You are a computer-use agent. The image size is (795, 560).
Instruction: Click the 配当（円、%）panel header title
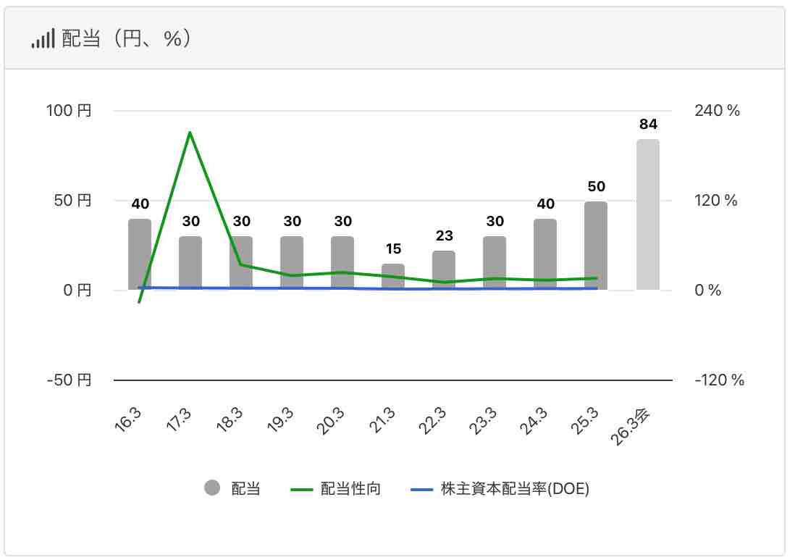[126, 39]
